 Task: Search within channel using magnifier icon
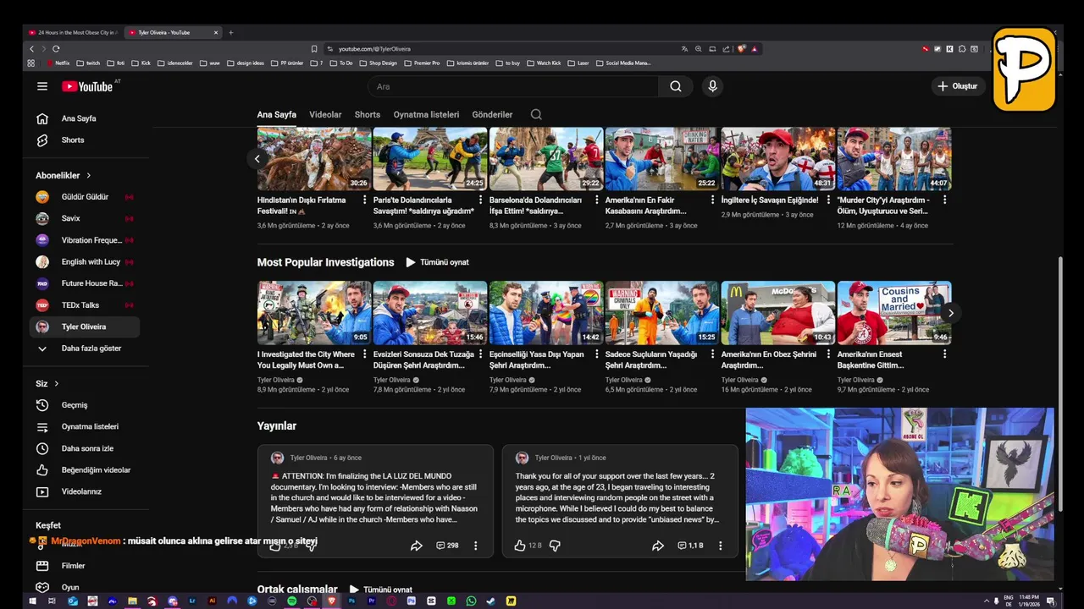click(x=535, y=114)
